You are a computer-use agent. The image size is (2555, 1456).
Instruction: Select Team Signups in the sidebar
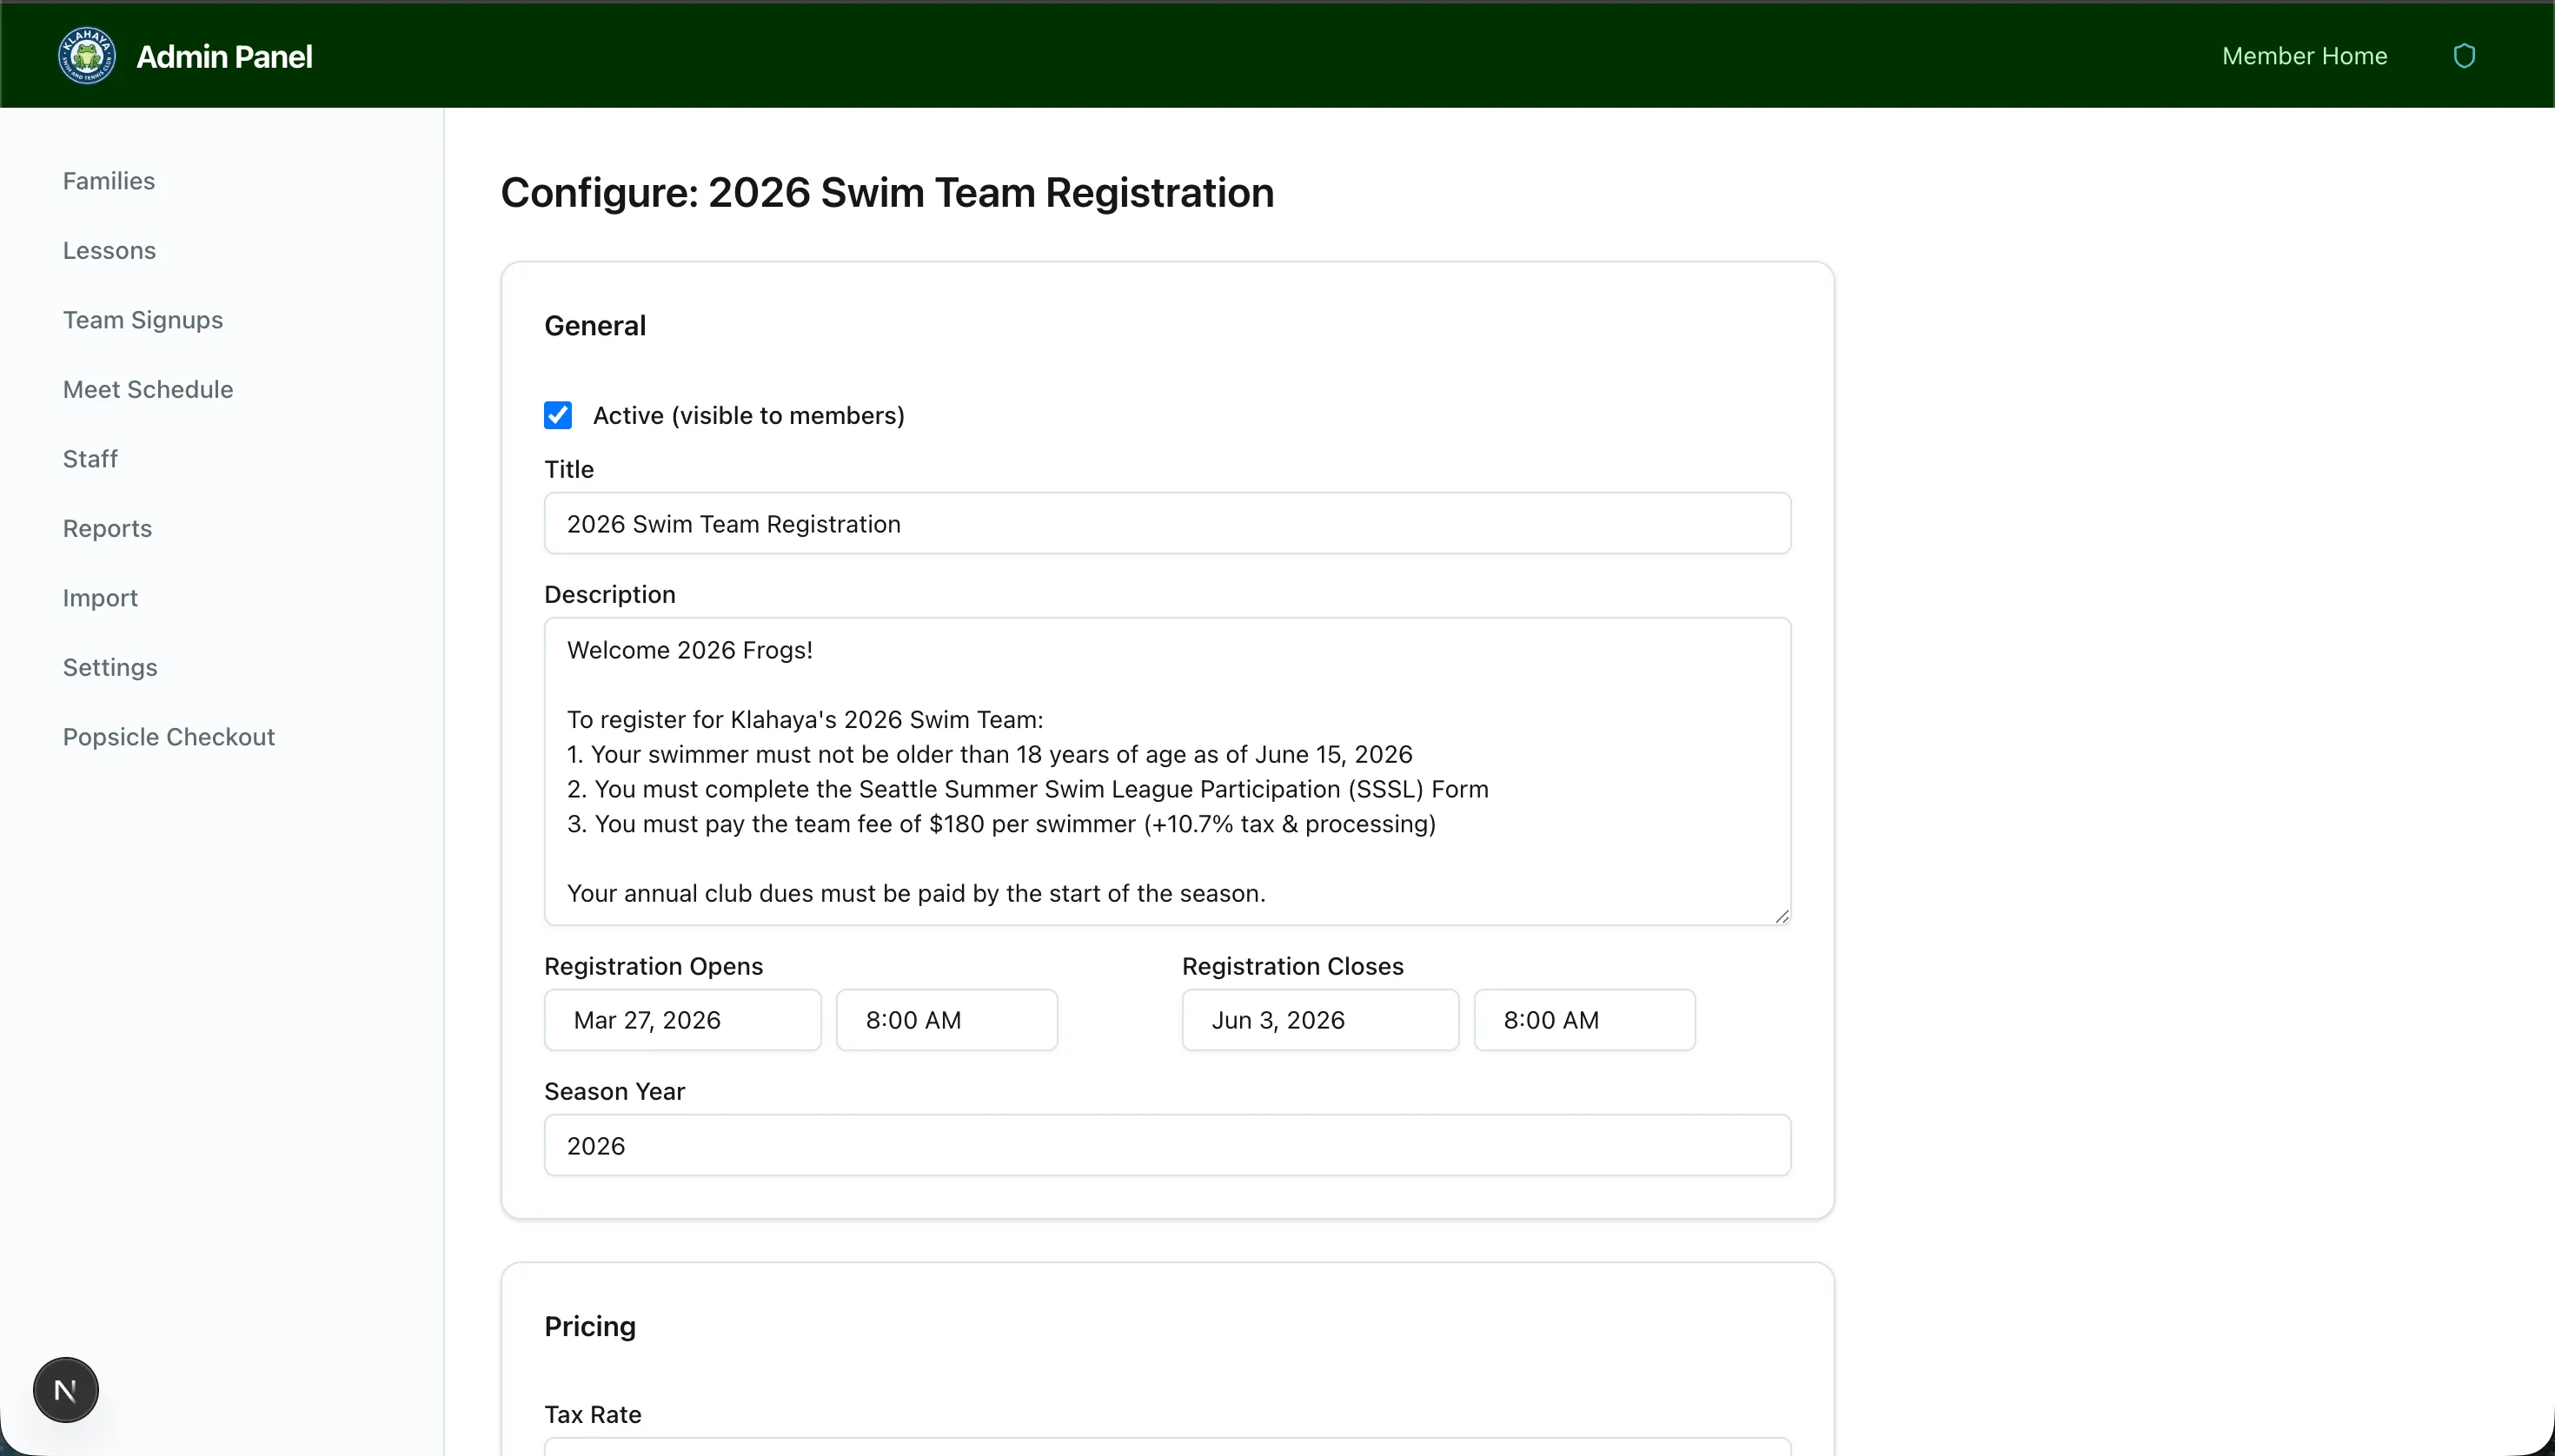[143, 320]
